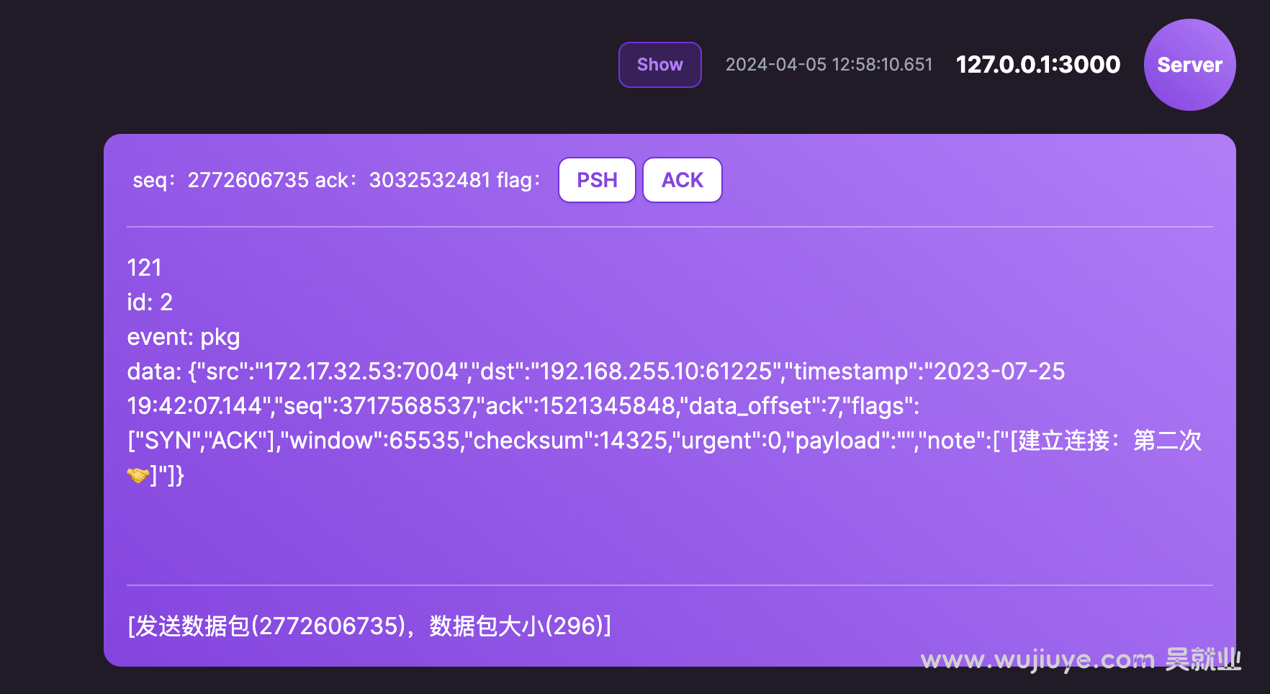Select the ACK flag badge

point(682,180)
